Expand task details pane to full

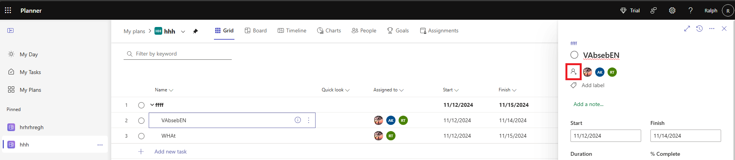687,29
